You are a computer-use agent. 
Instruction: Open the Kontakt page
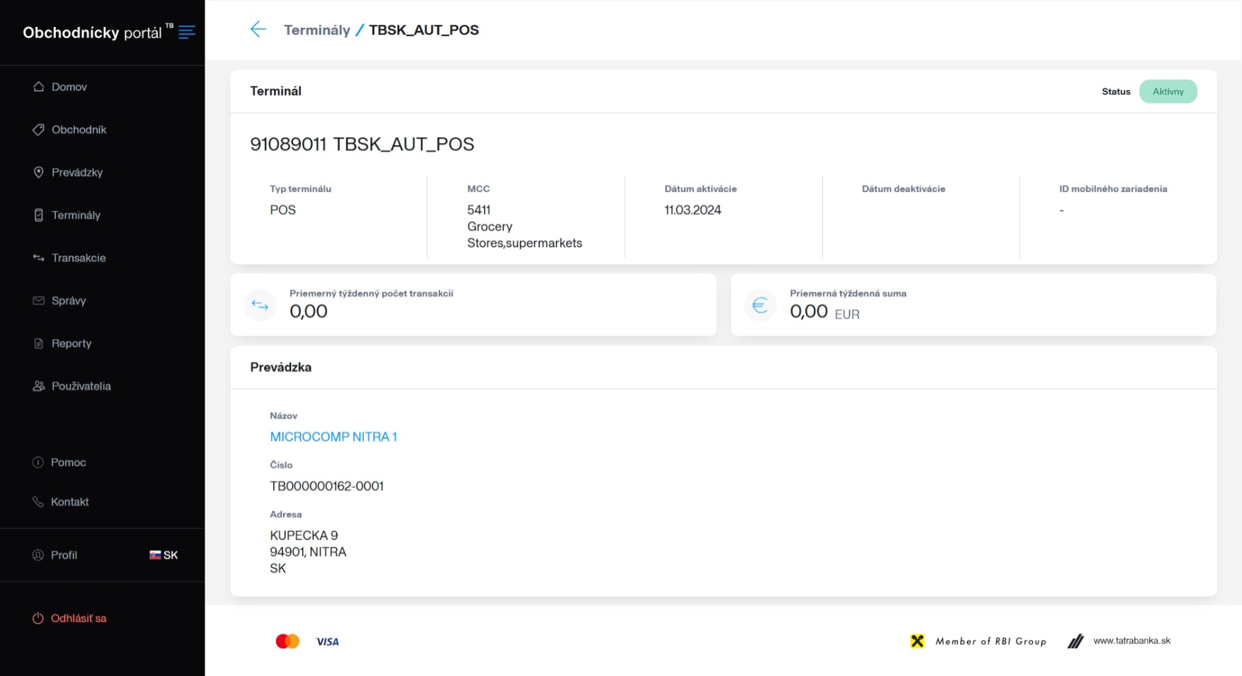coord(69,502)
